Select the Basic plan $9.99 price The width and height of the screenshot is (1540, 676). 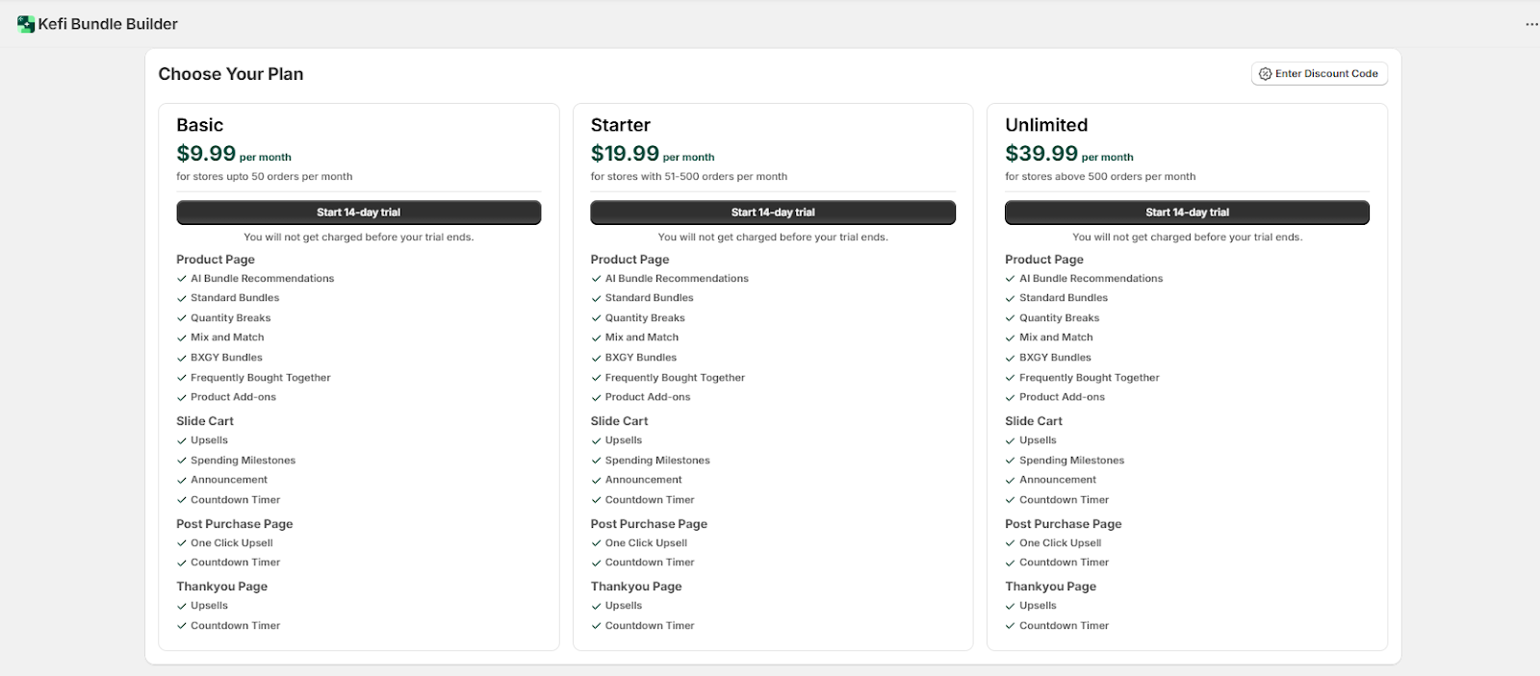coord(206,154)
